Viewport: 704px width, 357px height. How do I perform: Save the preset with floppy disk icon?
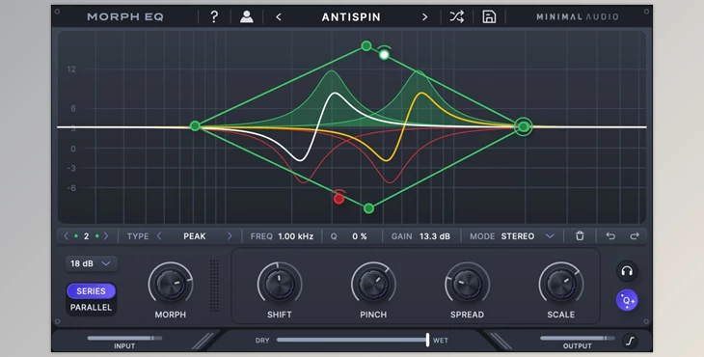(x=489, y=17)
